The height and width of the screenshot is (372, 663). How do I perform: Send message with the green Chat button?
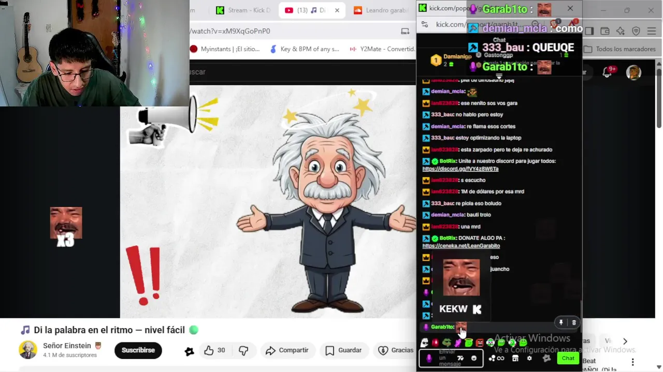(x=568, y=358)
